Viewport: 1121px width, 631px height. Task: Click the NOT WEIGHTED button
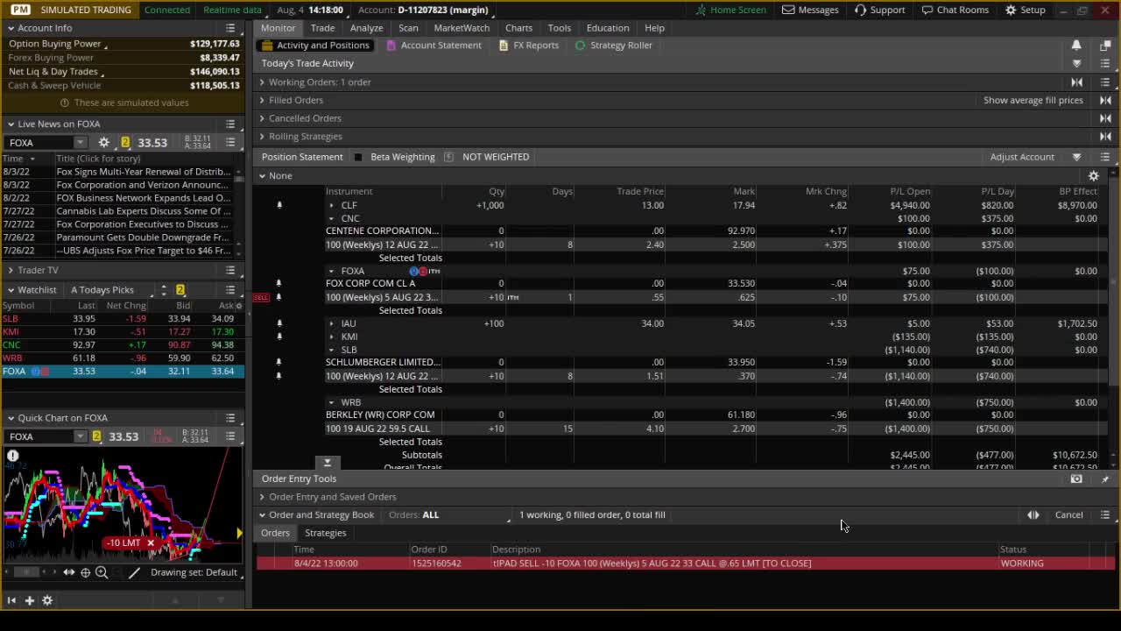point(496,157)
